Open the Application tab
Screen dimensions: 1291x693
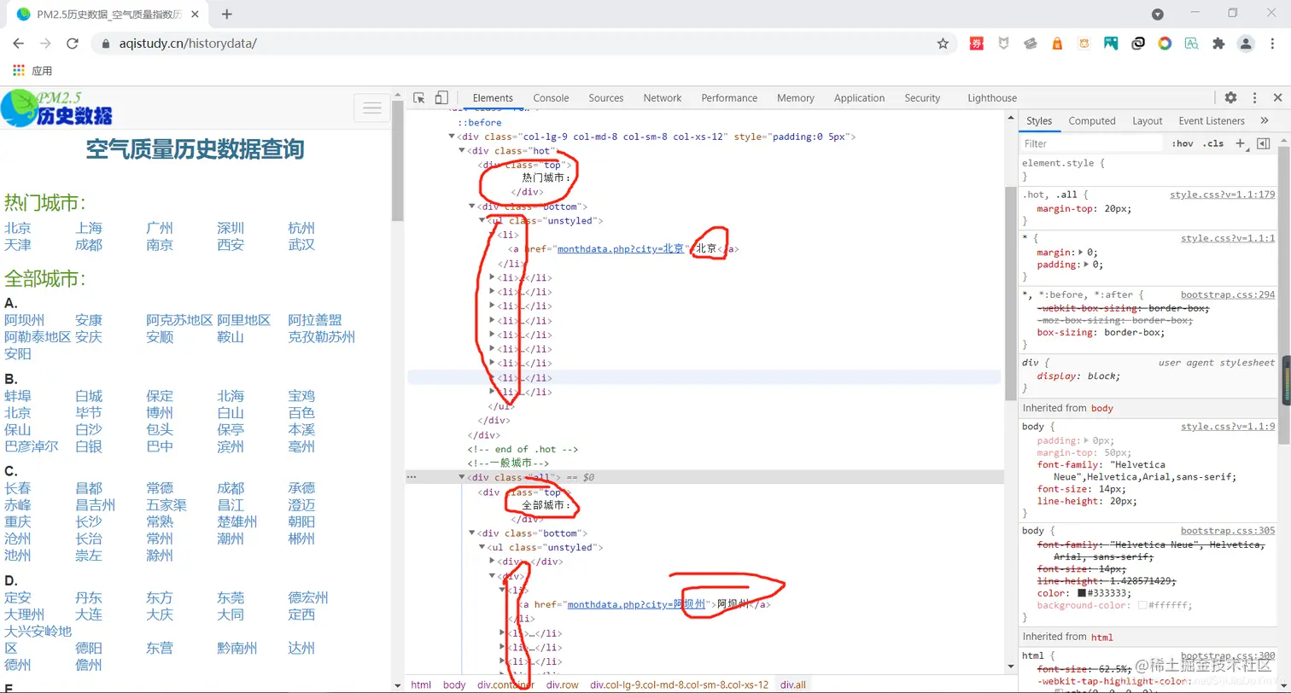point(859,98)
